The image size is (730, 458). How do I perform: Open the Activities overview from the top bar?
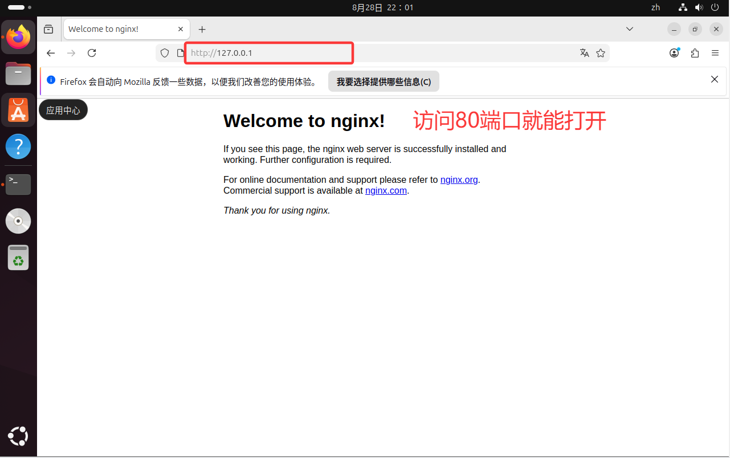19,8
